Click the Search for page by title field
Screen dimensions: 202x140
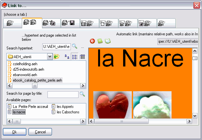63,95
